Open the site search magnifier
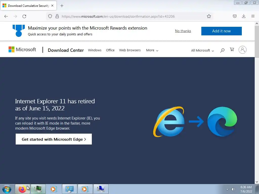This screenshot has width=259, height=194. click(222, 50)
